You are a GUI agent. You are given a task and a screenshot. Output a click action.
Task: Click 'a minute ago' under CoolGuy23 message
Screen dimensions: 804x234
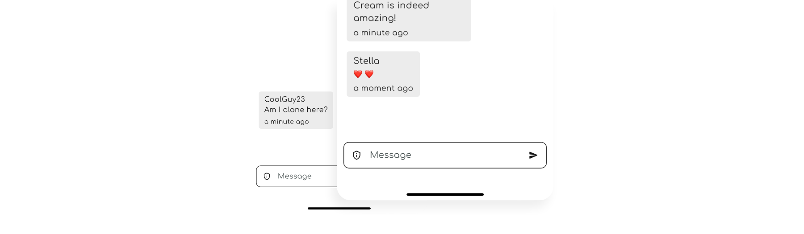(286, 122)
